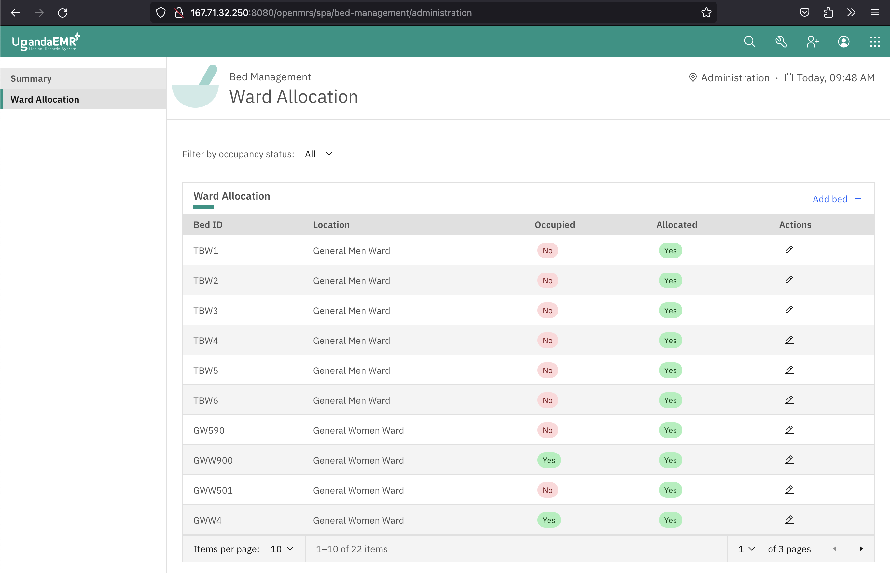Click the search magnifier icon in header
Screen dimensions: 890x573
(x=749, y=42)
